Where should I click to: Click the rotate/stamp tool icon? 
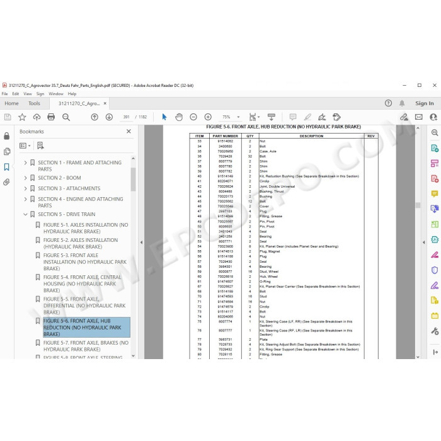(x=336, y=117)
